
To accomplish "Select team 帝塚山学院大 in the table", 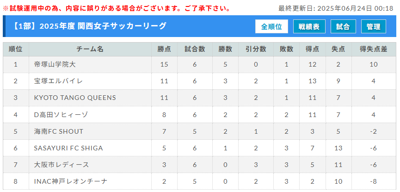I will coord(55,65).
